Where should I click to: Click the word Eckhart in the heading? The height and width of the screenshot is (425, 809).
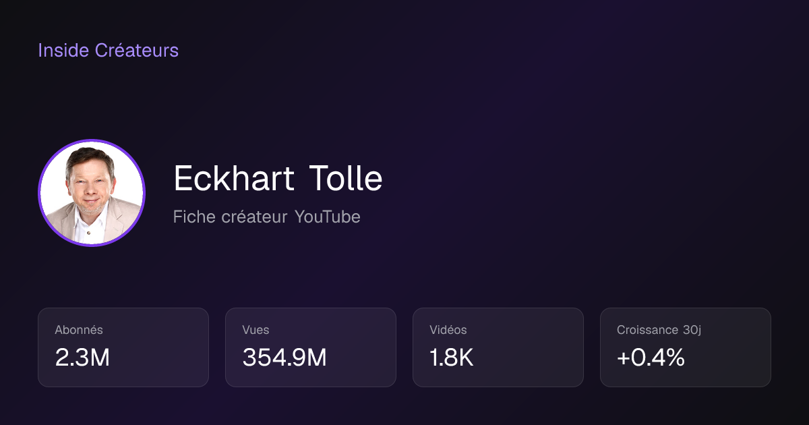[x=234, y=179]
